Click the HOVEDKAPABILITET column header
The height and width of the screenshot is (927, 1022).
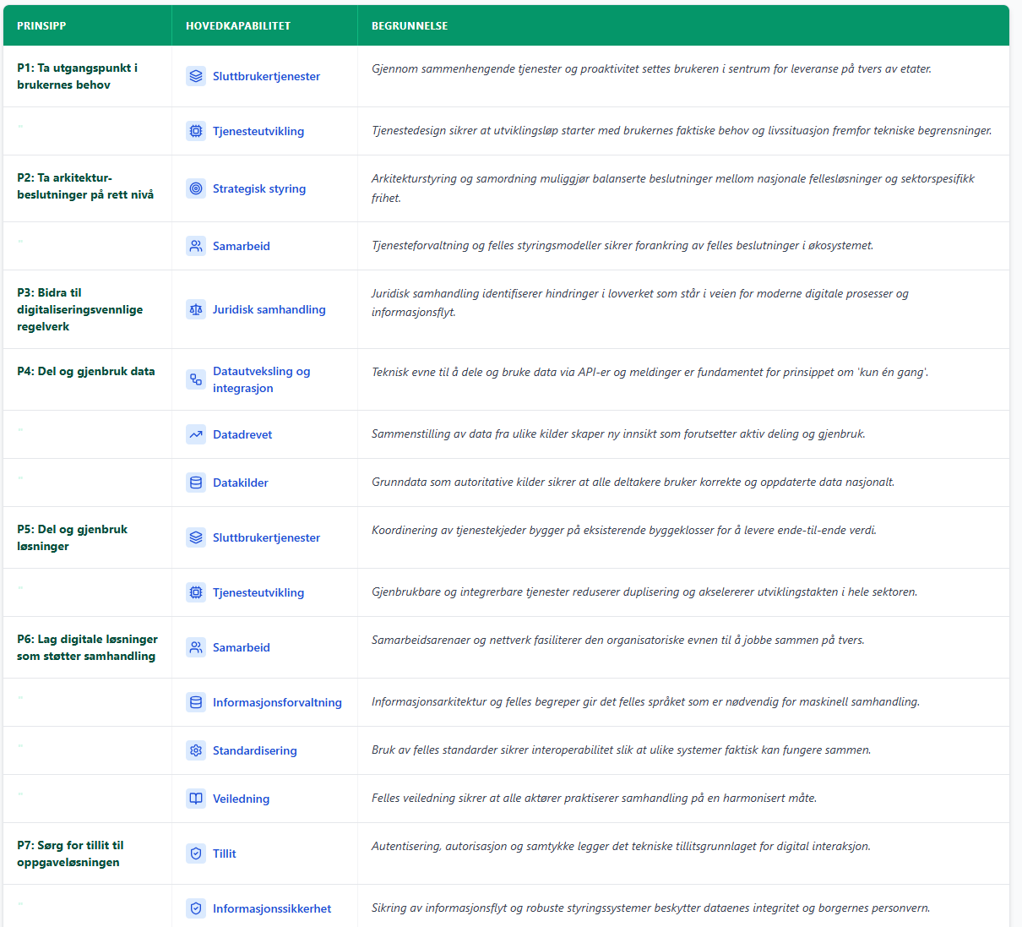tap(238, 26)
